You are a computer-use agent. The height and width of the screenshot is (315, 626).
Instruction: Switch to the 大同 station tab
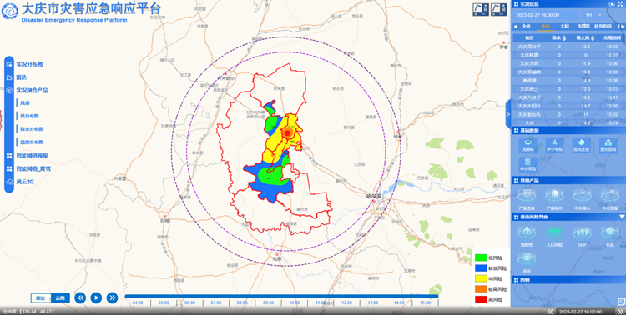564,27
